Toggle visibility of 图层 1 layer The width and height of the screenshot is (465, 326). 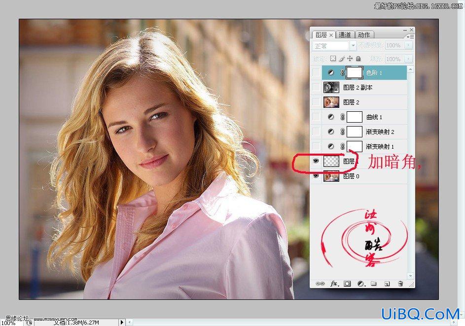(x=316, y=161)
